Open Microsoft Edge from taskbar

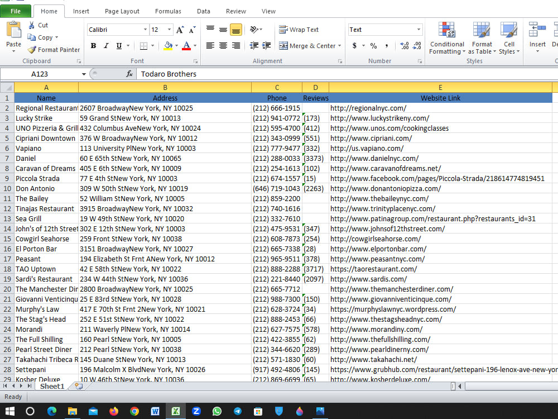click(52, 411)
